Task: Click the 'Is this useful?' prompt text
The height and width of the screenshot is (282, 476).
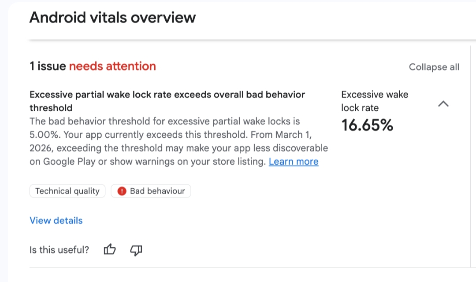Action: [59, 250]
